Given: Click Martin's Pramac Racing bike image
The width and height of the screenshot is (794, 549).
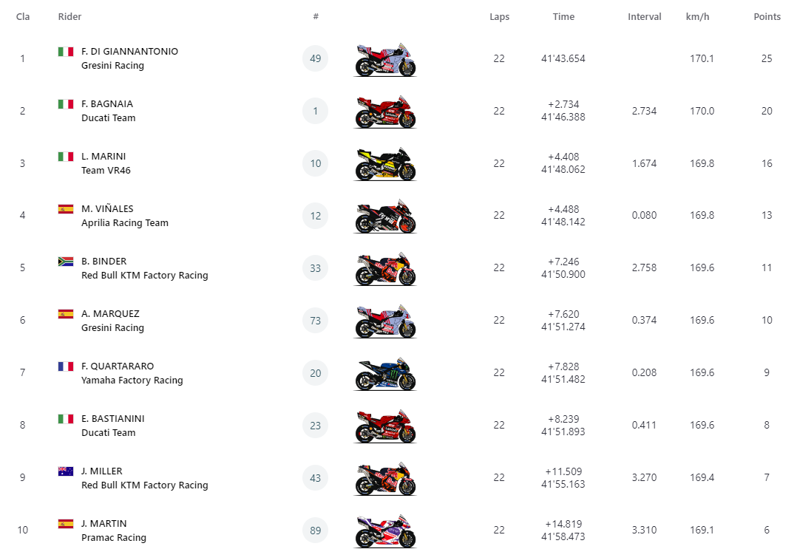Looking at the screenshot, I should click(385, 531).
